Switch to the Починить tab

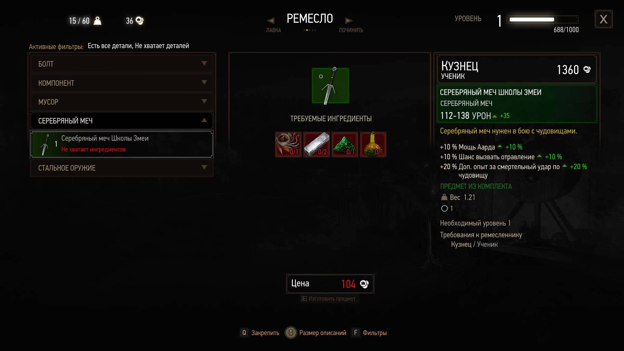[351, 30]
